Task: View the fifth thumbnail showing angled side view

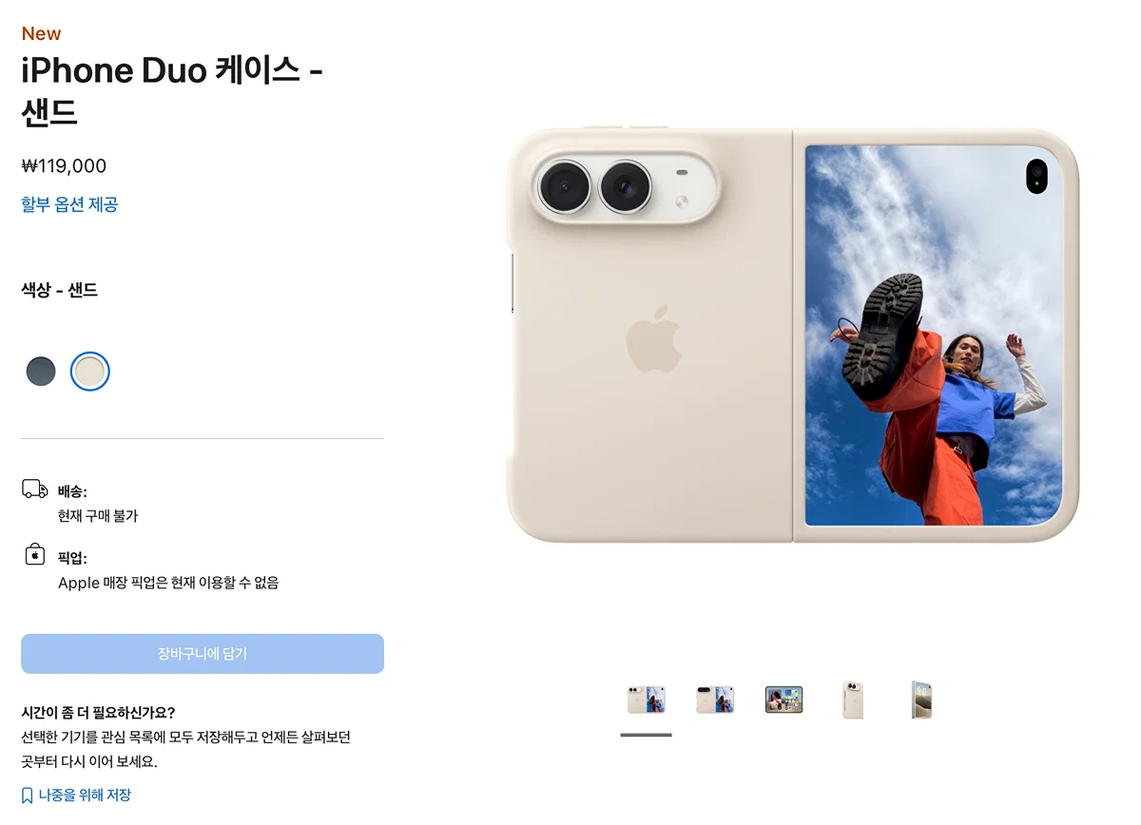Action: [921, 700]
